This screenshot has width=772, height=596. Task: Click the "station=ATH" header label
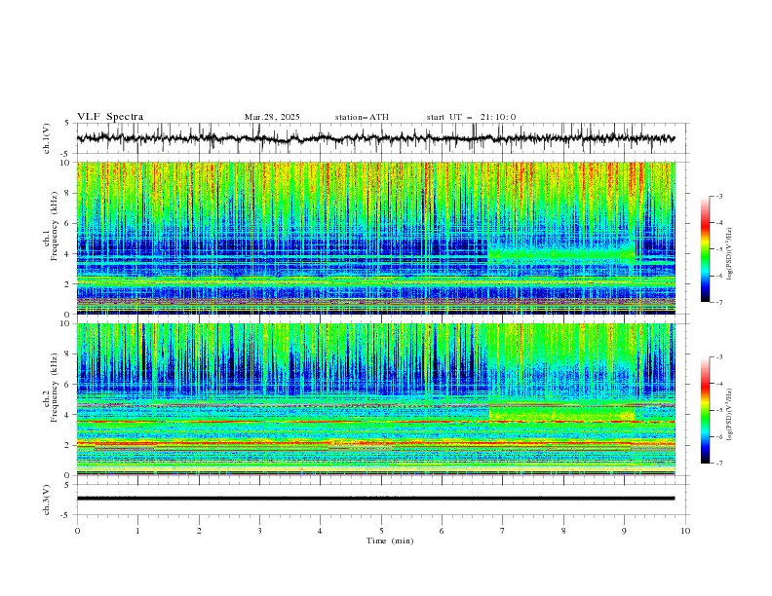362,117
